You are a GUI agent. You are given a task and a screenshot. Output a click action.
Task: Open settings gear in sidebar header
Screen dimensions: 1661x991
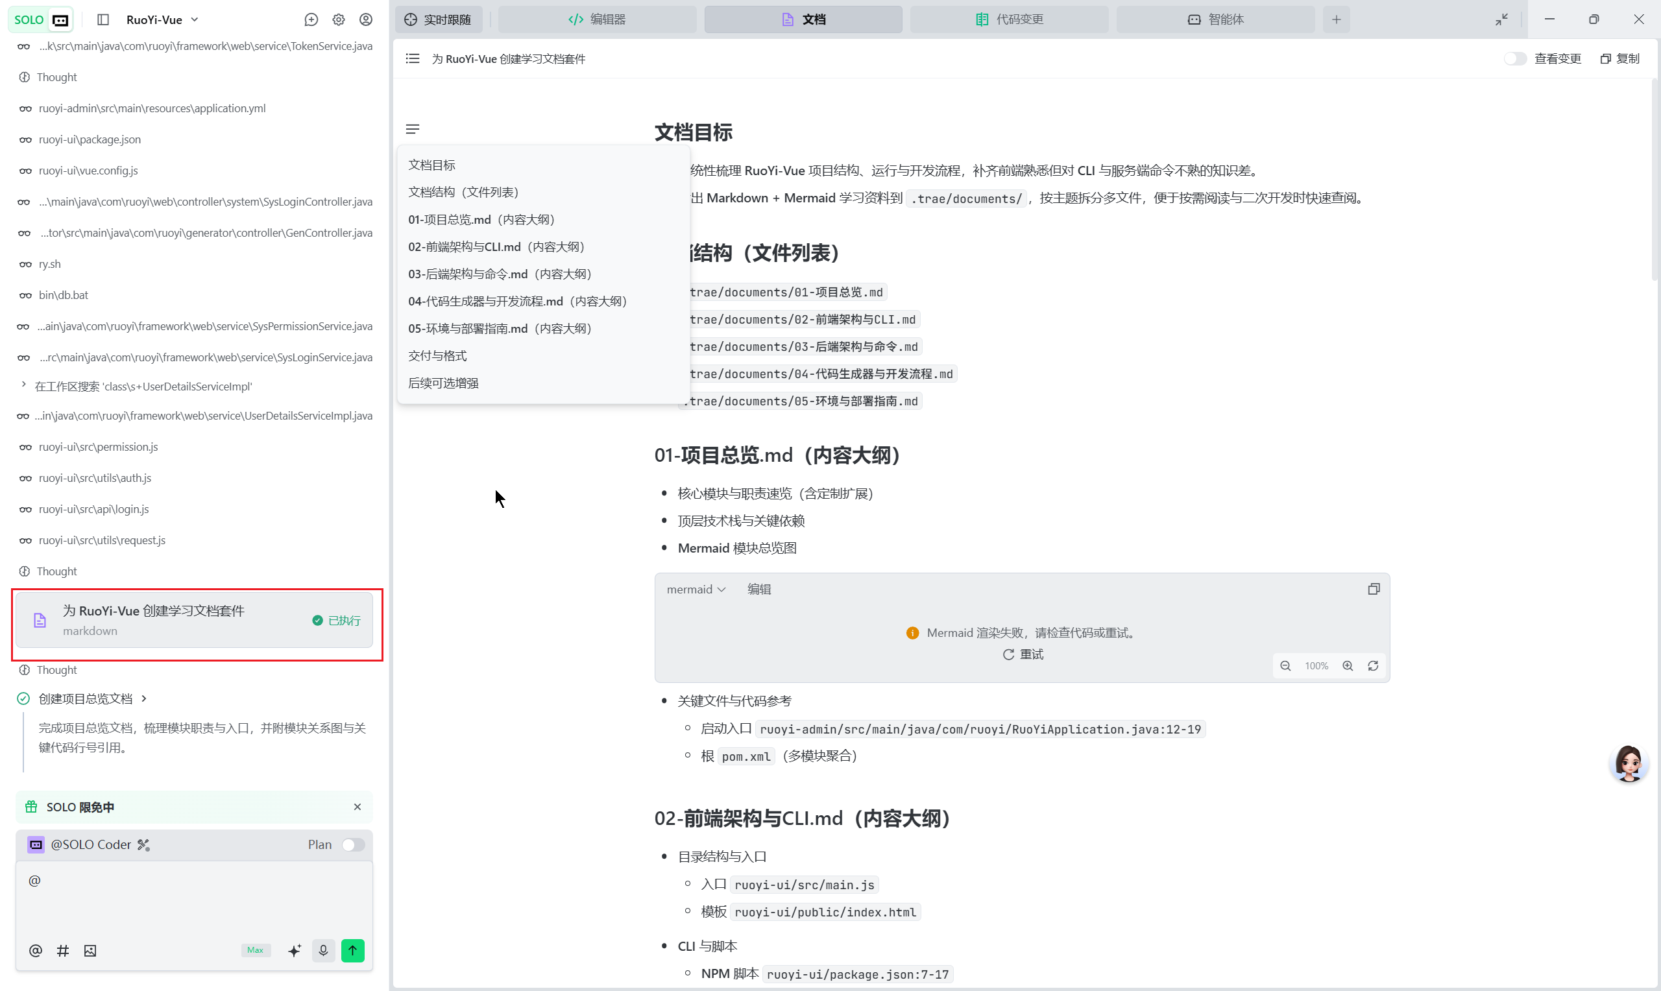(x=339, y=20)
